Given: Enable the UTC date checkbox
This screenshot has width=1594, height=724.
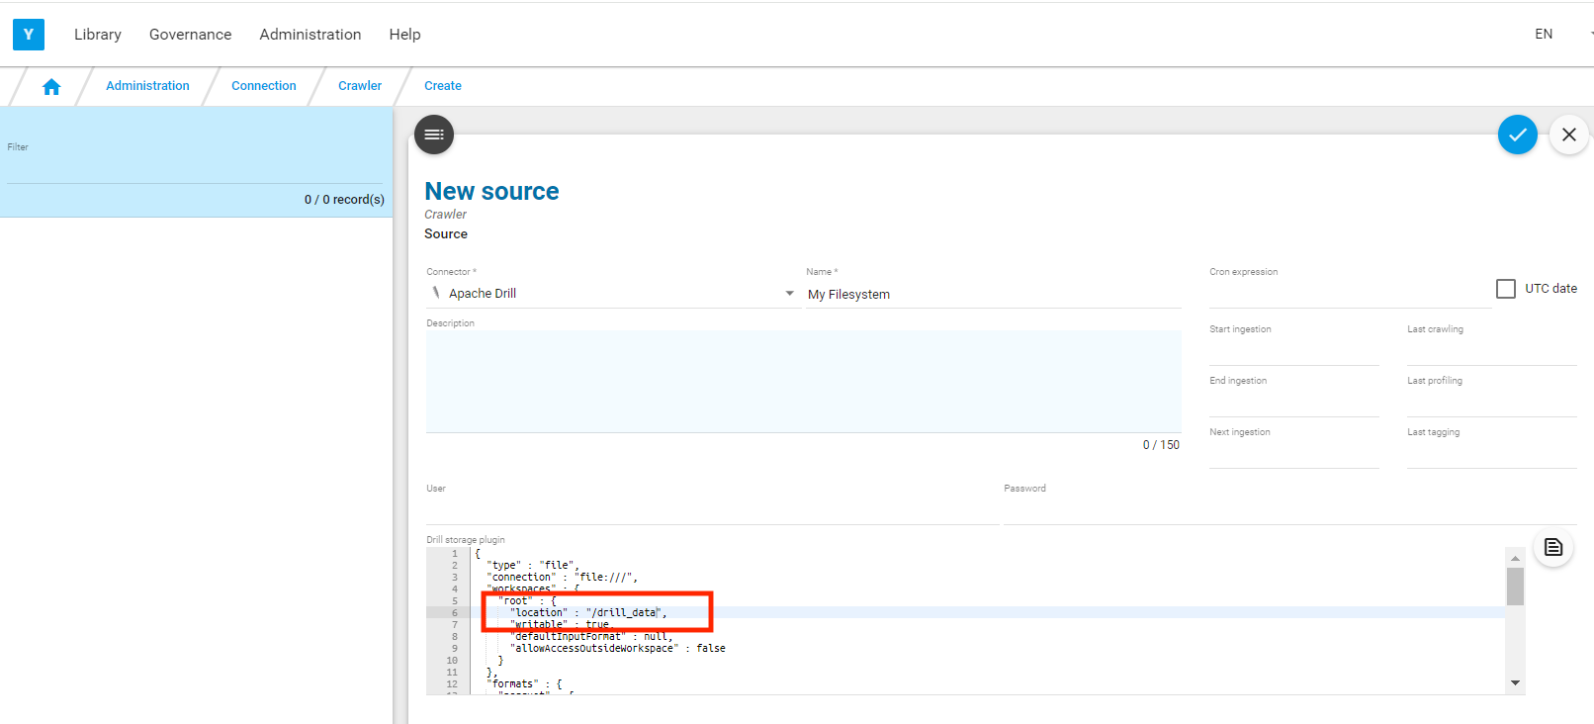Looking at the screenshot, I should click(x=1506, y=289).
